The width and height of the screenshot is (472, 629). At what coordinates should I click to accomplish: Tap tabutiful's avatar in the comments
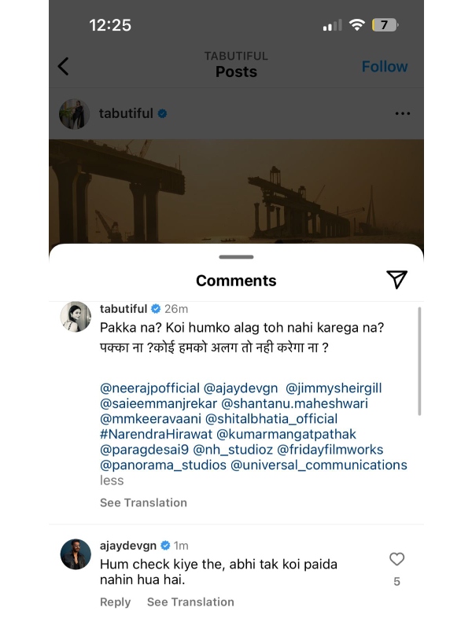pos(77,316)
